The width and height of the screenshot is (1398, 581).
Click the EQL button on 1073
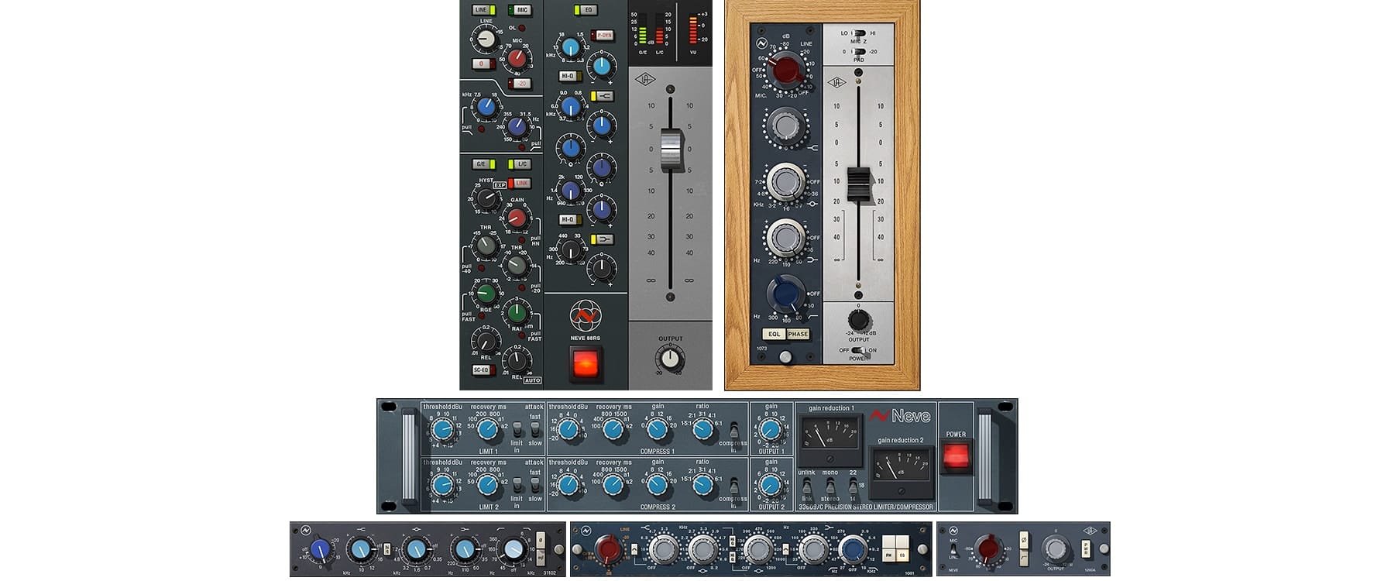(774, 334)
